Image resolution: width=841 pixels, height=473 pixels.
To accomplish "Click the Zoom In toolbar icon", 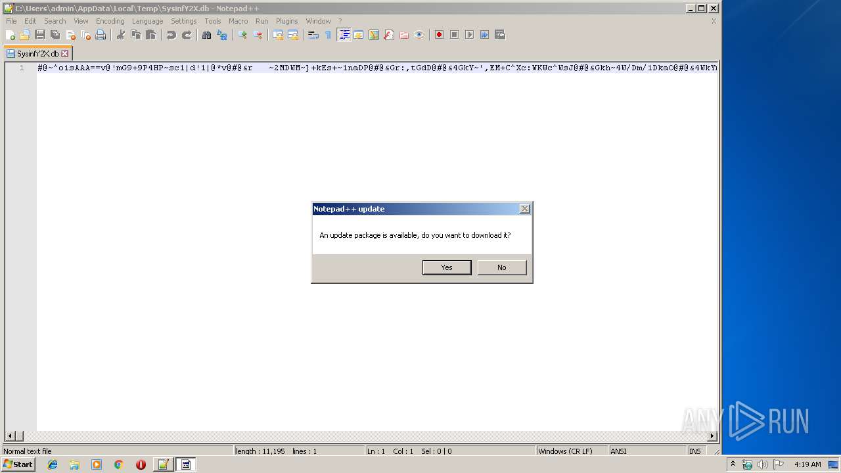I will pyautogui.click(x=242, y=35).
